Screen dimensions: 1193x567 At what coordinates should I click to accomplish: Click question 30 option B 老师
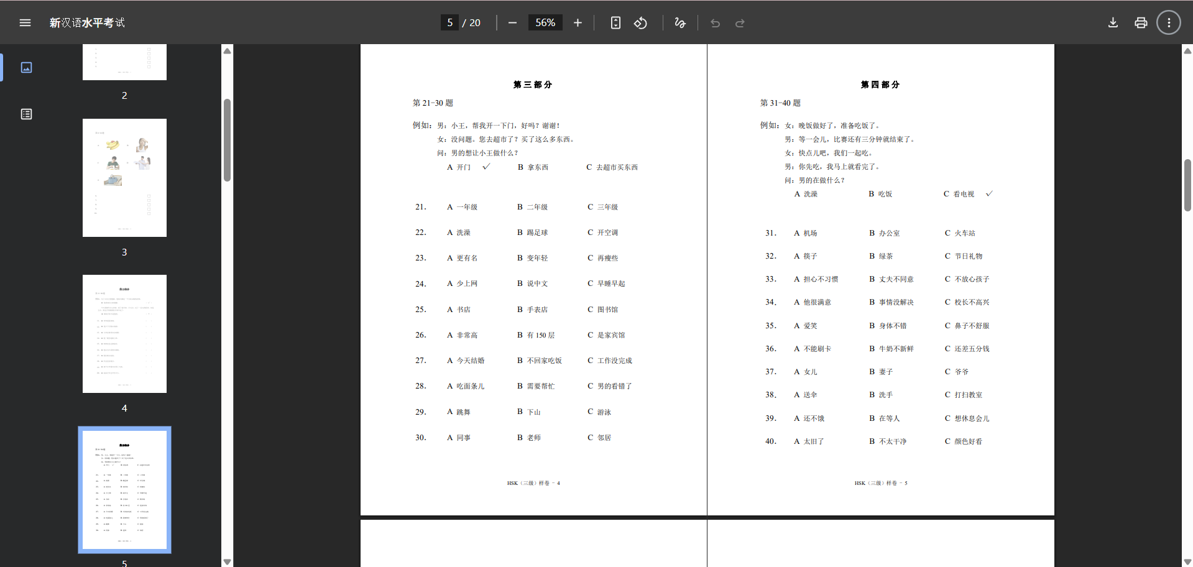529,438
